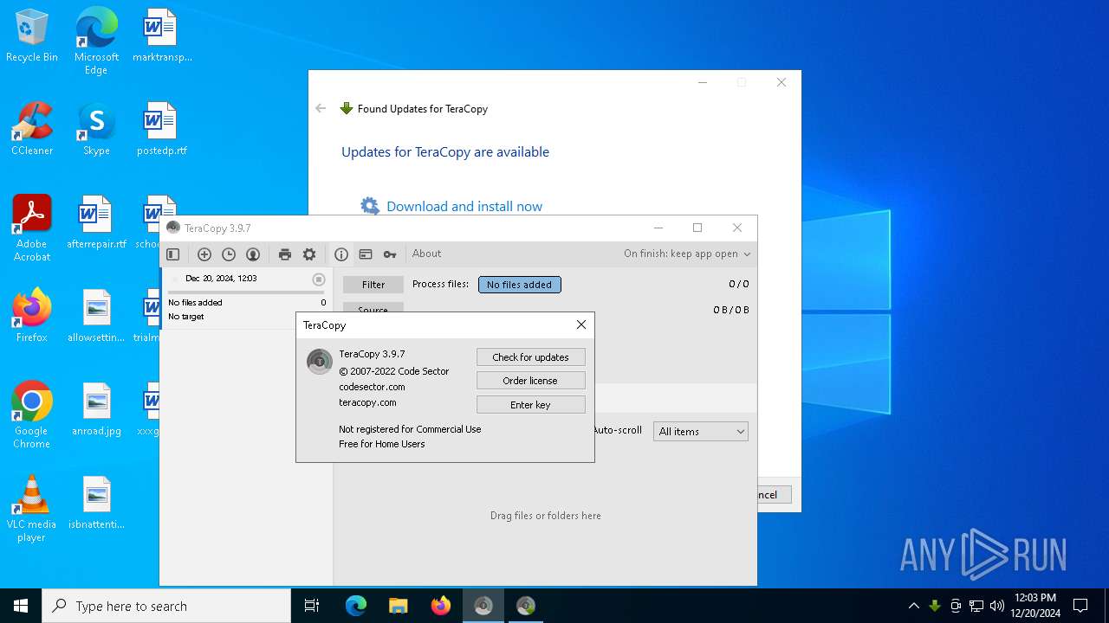Click the info (i) icon in toolbar
Image resolution: width=1109 pixels, height=623 pixels.
pos(341,254)
